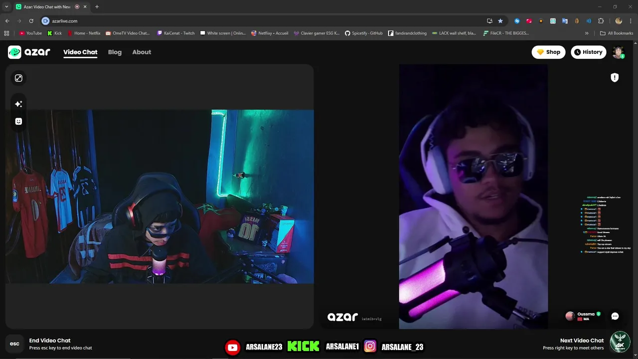The width and height of the screenshot is (638, 359).
Task: View camera site permissions icon
Action: click(x=45, y=21)
